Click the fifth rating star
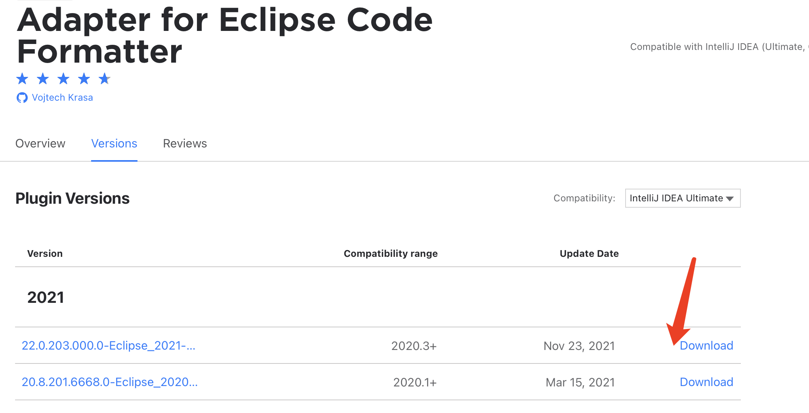809x413 pixels. pyautogui.click(x=105, y=79)
